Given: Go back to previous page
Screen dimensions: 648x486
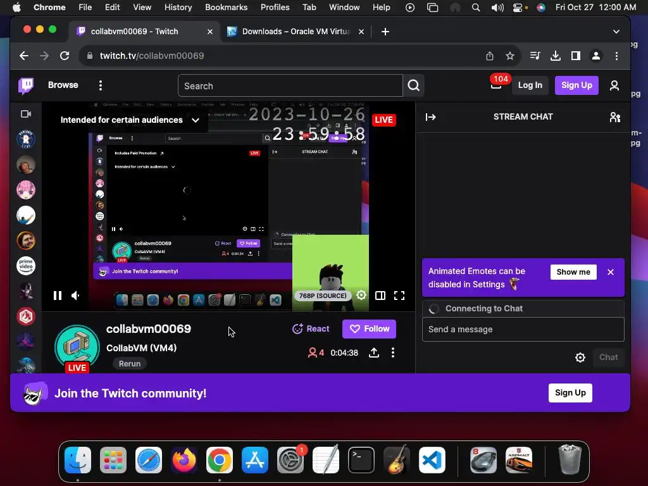Looking at the screenshot, I should 24,56.
